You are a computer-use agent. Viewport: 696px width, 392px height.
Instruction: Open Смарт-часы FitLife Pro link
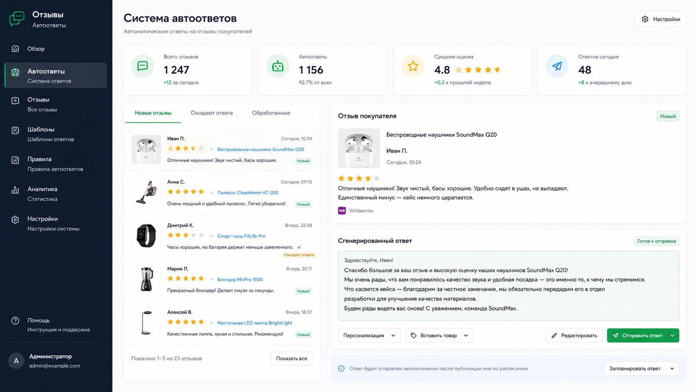[241, 236]
